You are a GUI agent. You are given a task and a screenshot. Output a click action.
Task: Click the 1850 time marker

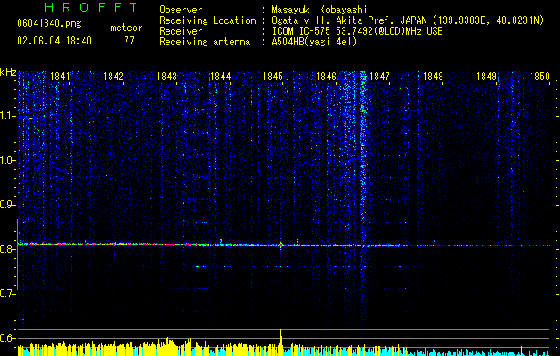pyautogui.click(x=540, y=77)
